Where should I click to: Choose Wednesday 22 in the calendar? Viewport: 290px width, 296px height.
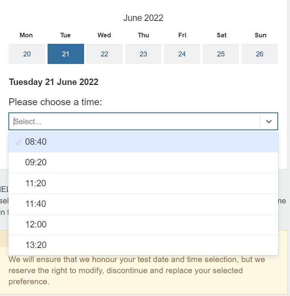(x=105, y=54)
